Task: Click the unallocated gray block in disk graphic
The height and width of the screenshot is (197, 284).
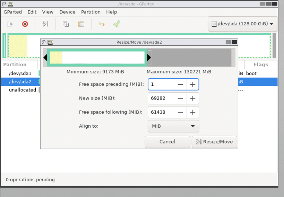Action: click(x=274, y=46)
